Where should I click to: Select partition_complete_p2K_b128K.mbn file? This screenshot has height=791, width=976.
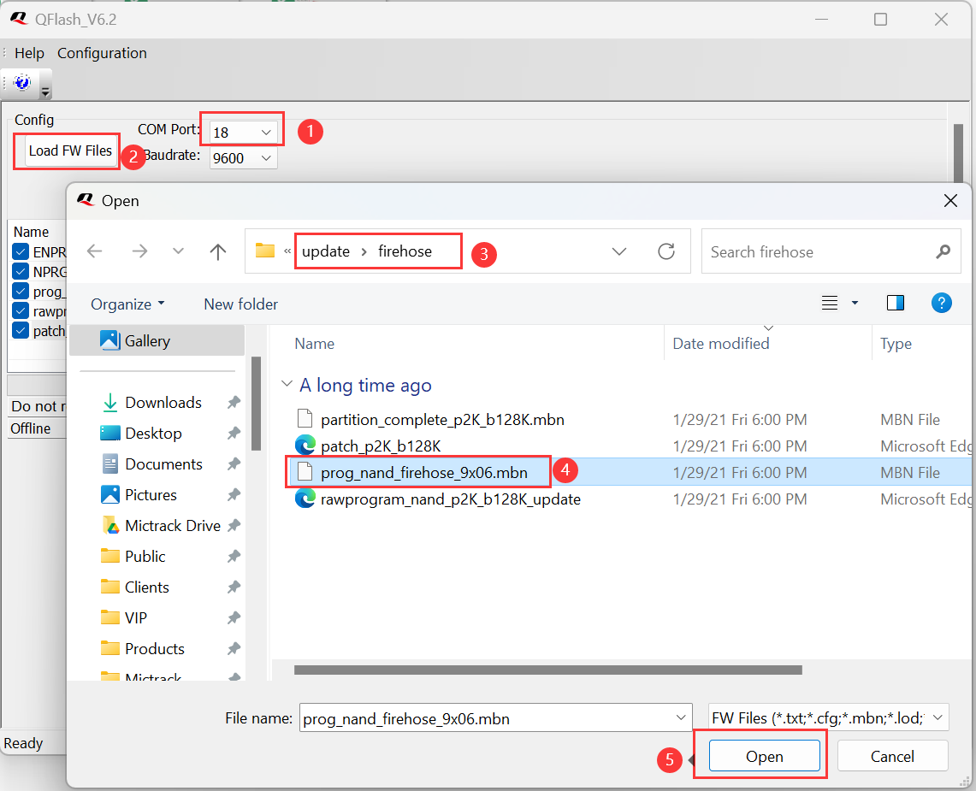pos(441,419)
